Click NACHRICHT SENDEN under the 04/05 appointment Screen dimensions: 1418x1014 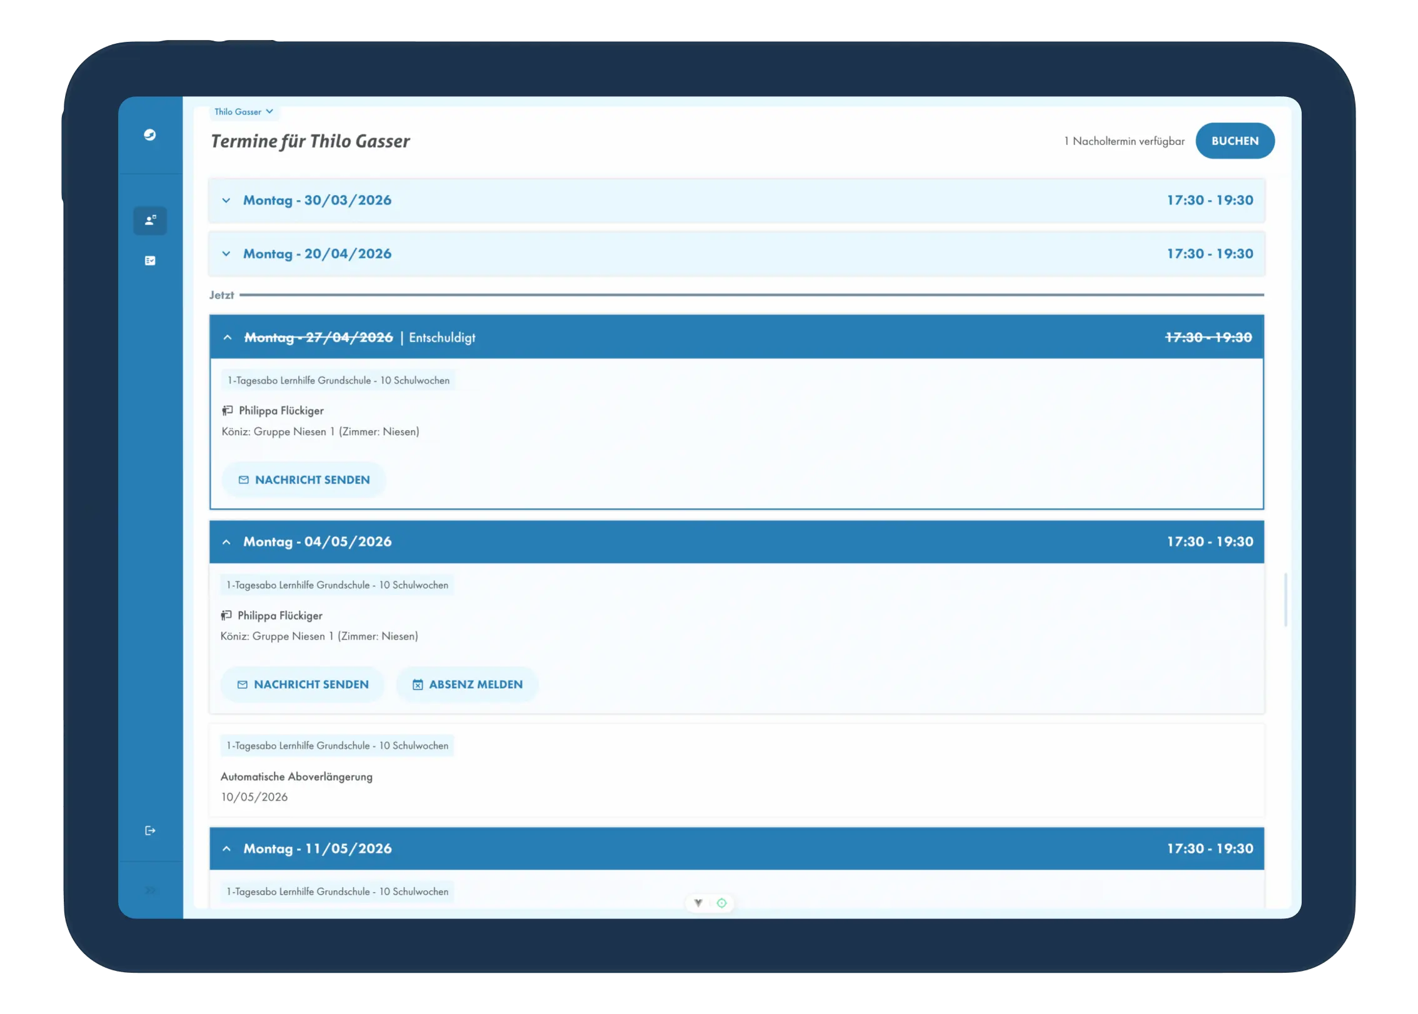(x=303, y=685)
